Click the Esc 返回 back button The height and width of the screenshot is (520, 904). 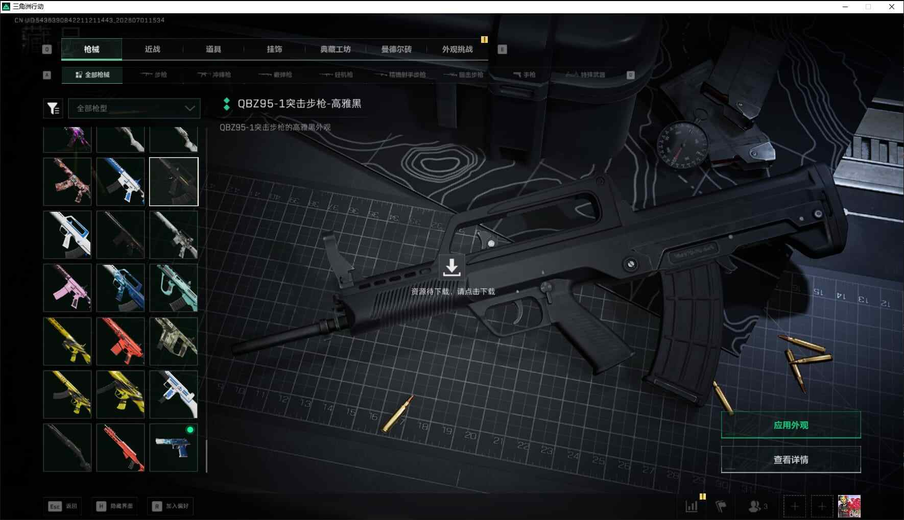click(x=63, y=506)
